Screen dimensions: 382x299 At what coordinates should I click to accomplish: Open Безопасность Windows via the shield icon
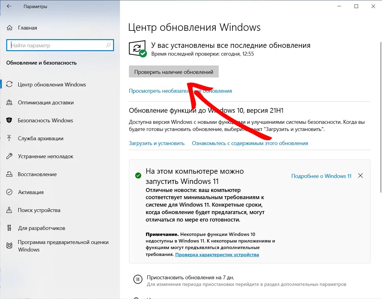tap(9, 120)
